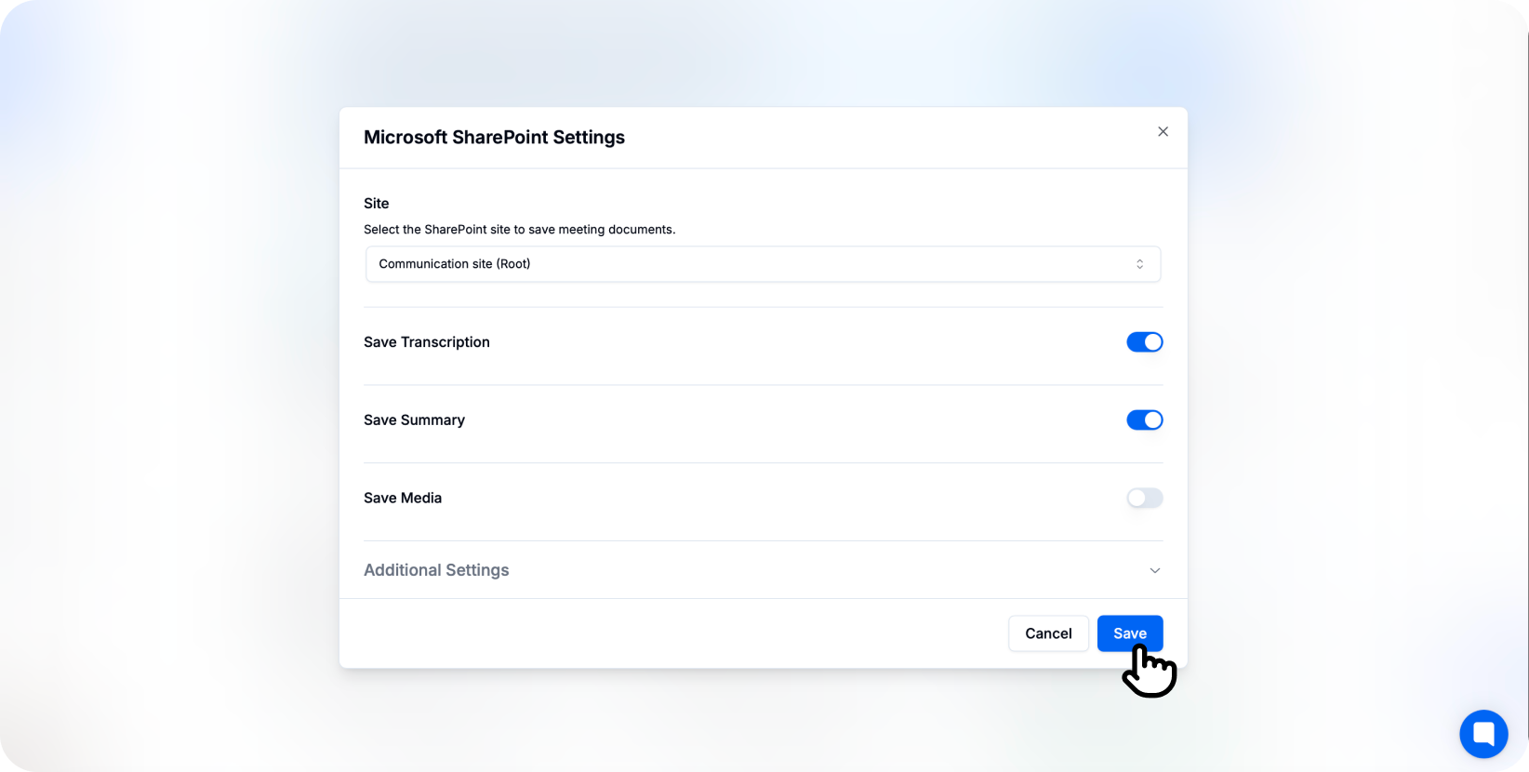Open the Communication site (Root) dropdown
The width and height of the screenshot is (1529, 772).
763,264
